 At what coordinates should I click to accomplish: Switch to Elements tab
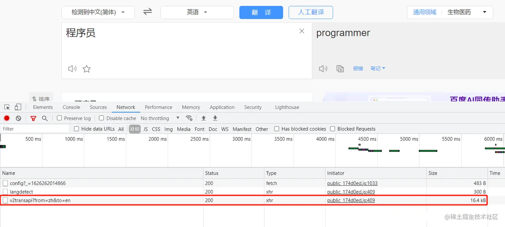click(x=43, y=107)
